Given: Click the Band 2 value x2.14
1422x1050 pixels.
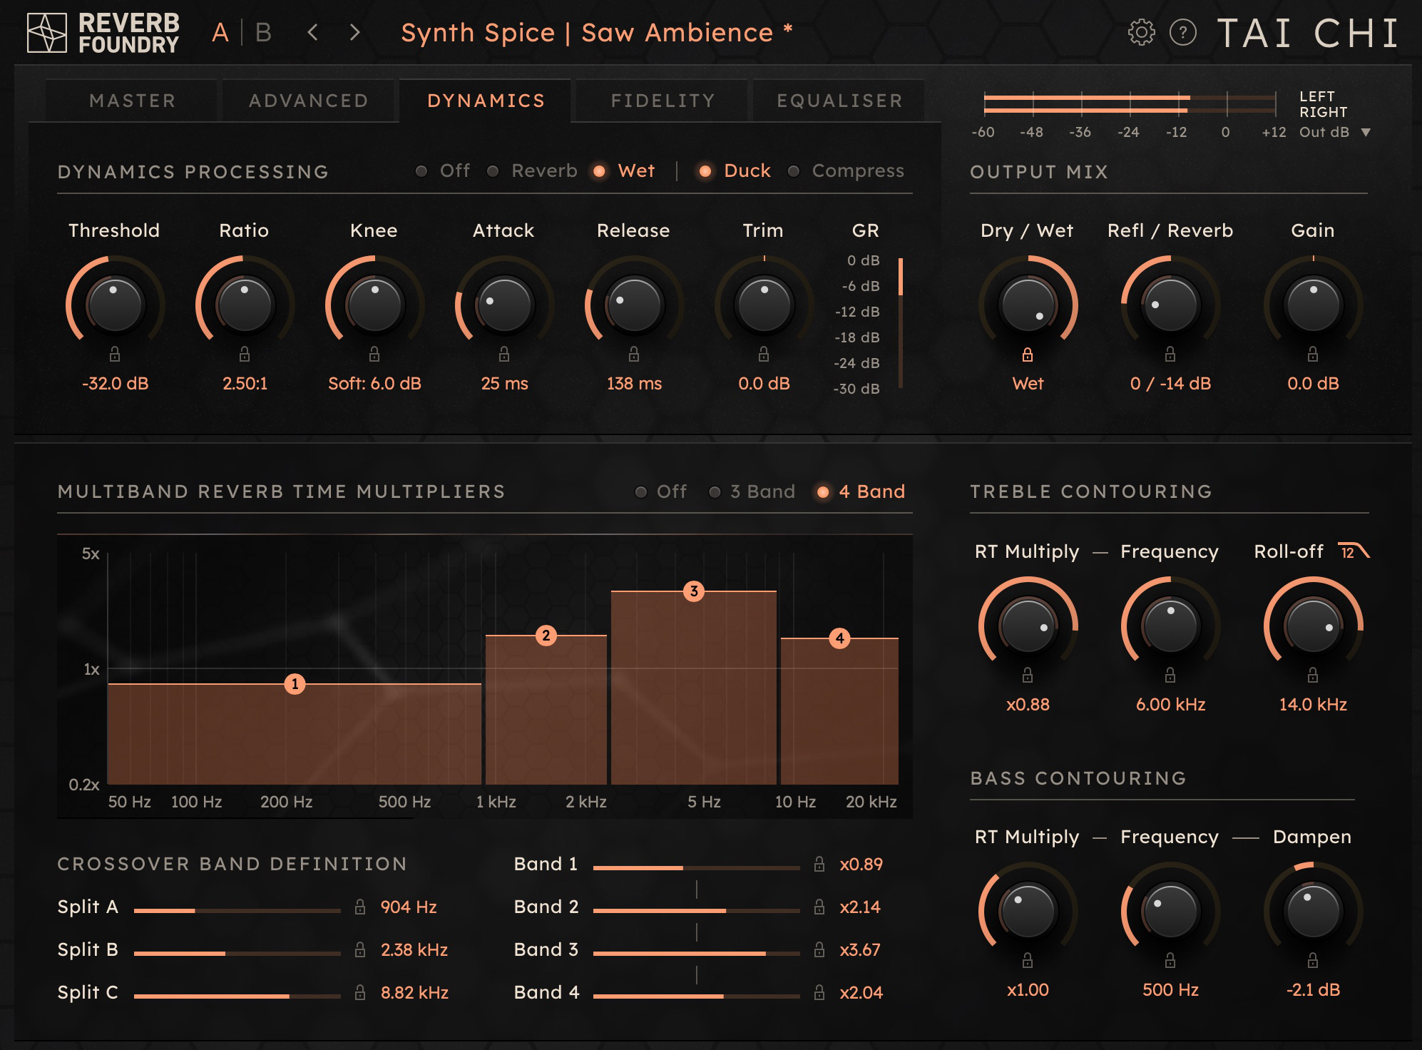Looking at the screenshot, I should click(x=860, y=907).
